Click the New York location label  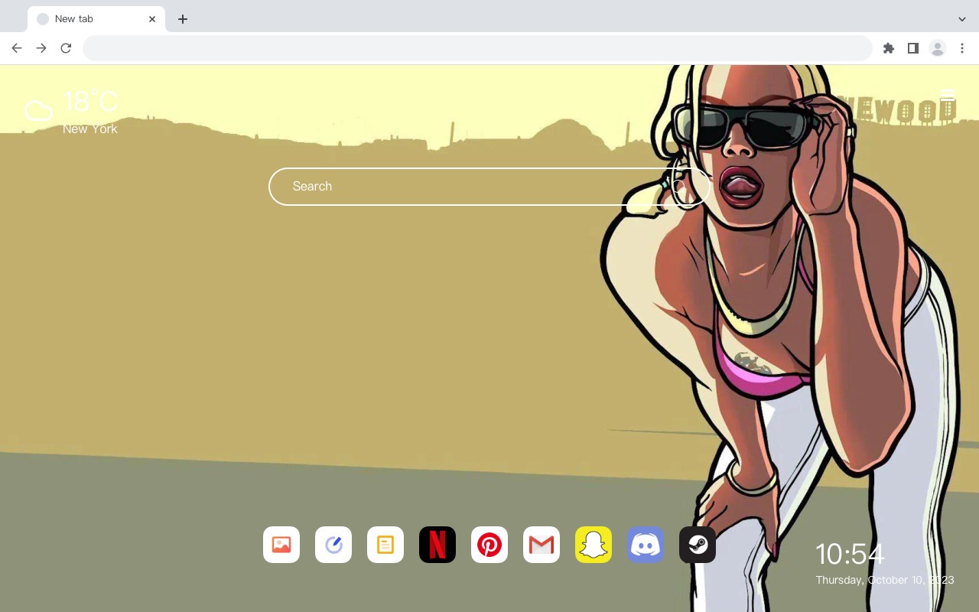[x=90, y=129]
